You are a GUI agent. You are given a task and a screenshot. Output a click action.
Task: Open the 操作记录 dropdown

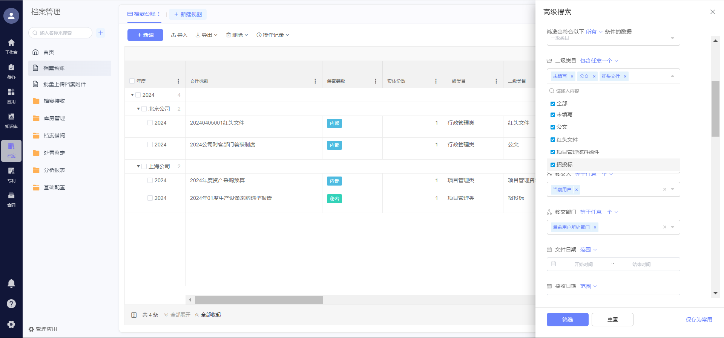tap(273, 35)
